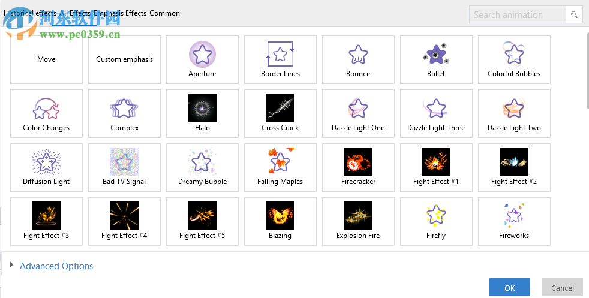Select Fight Effect #5

(x=202, y=222)
